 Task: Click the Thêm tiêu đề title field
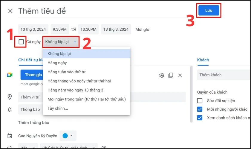point(102,11)
